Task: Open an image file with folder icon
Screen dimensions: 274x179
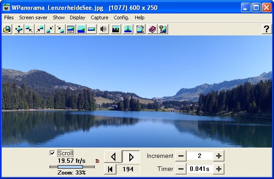Action: [7, 29]
